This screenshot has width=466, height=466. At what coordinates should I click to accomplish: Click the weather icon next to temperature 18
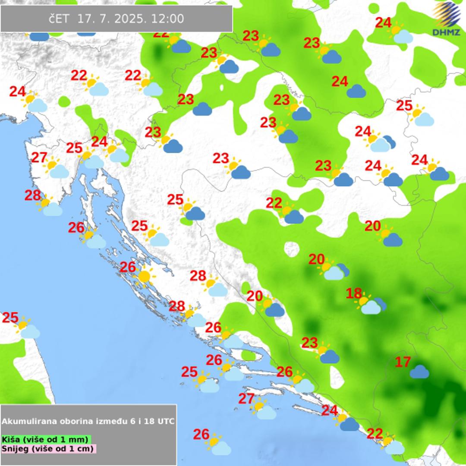click(x=370, y=304)
